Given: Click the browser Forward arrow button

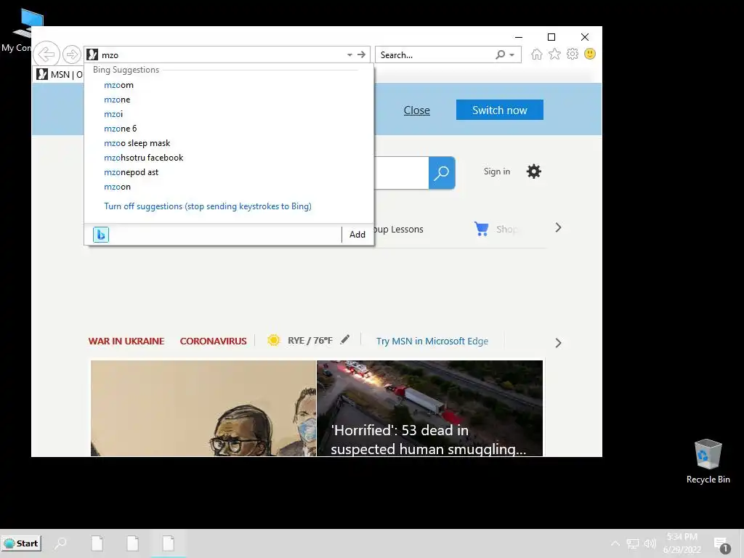Looking at the screenshot, I should coord(72,54).
